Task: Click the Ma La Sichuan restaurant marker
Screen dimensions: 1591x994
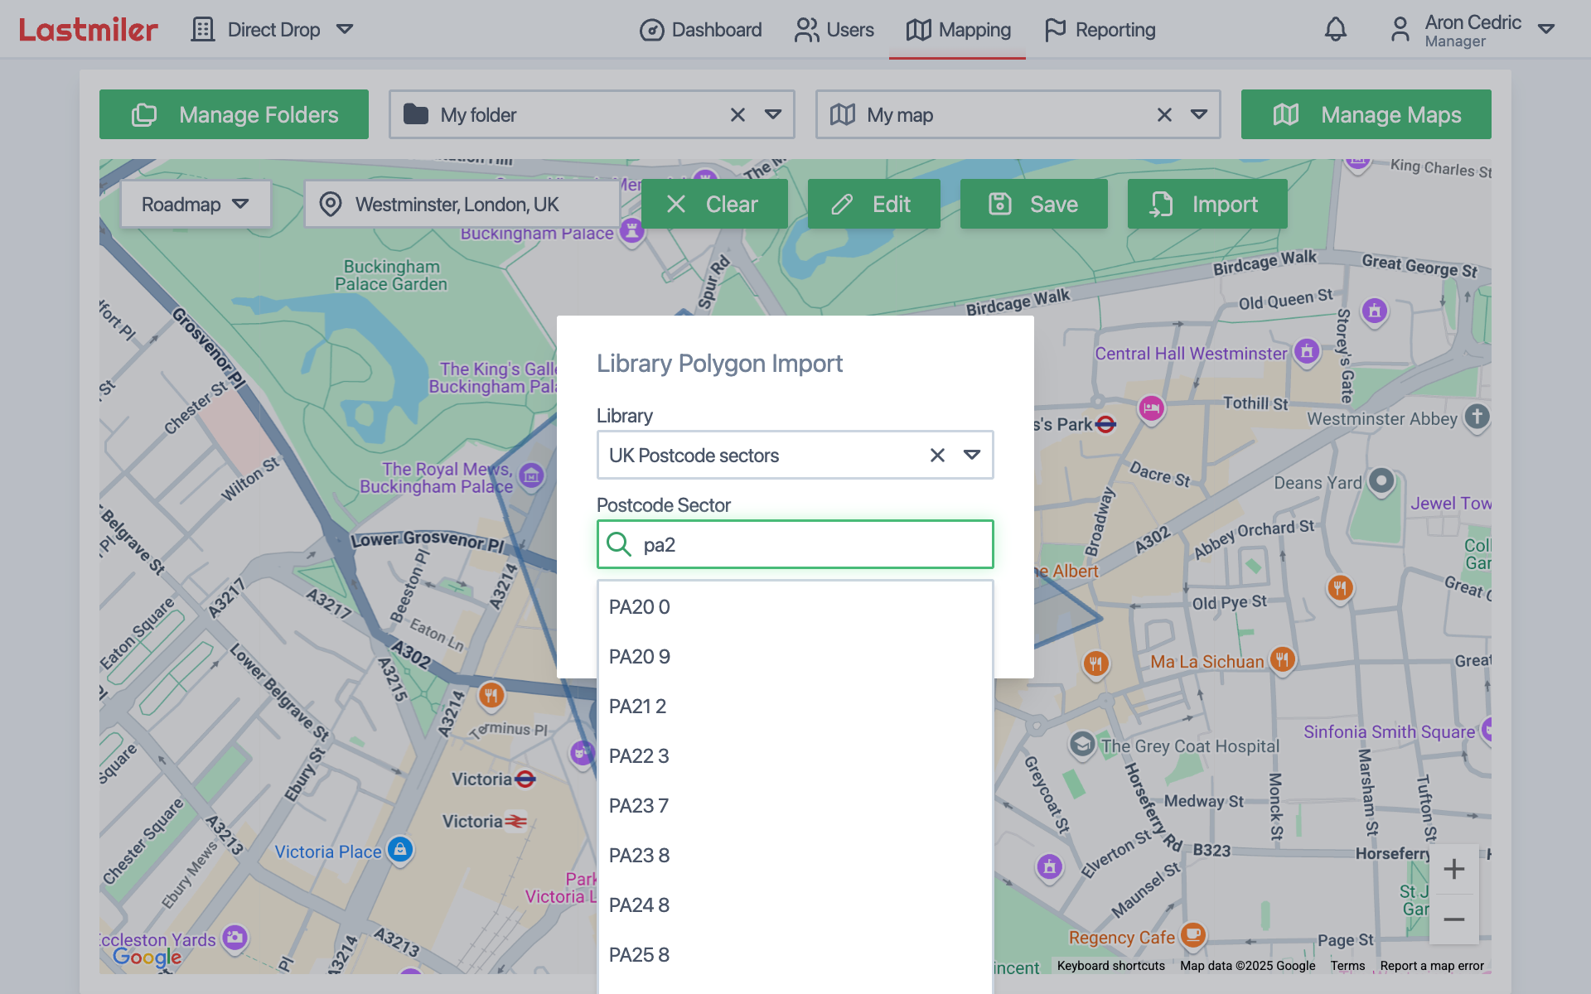Action: [x=1282, y=660]
